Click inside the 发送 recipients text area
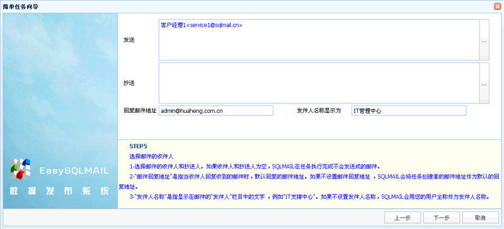This screenshot has width=504, height=229. click(319, 40)
